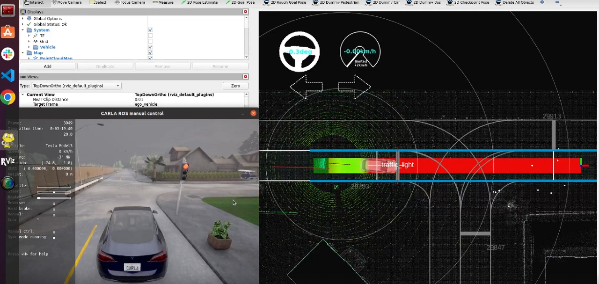Choose the Focus Camera tool

[x=130, y=2]
